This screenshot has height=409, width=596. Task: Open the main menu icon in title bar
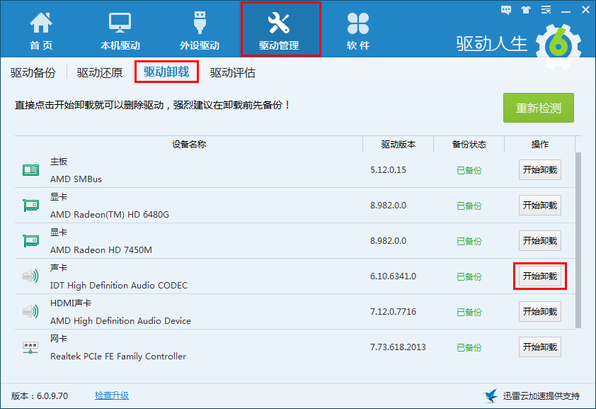tap(546, 10)
